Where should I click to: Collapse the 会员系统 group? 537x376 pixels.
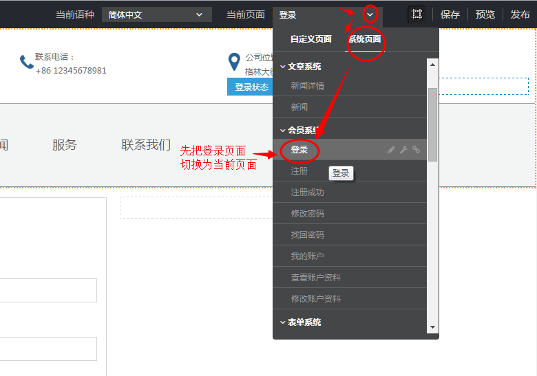(x=282, y=131)
